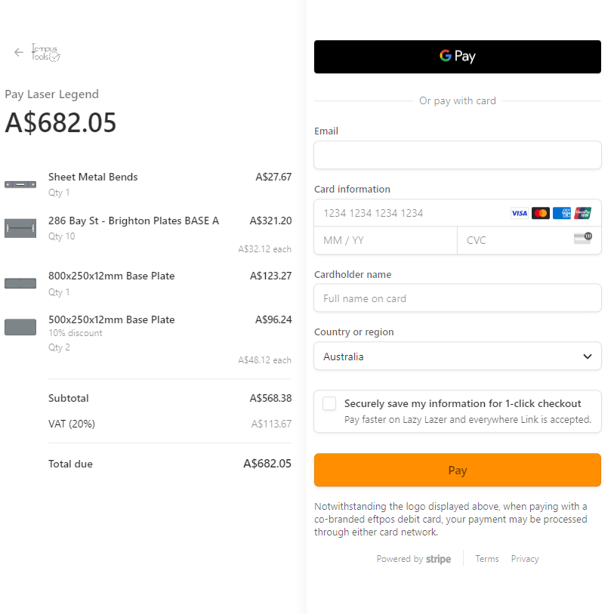
Task: Click the A$96.24 price
Action: pos(273,319)
